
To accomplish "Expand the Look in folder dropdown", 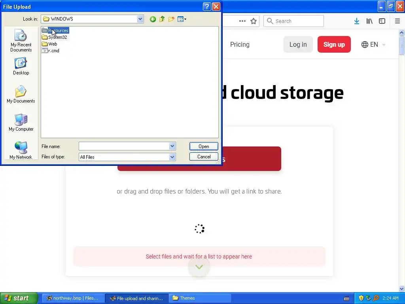I will 140,19.
